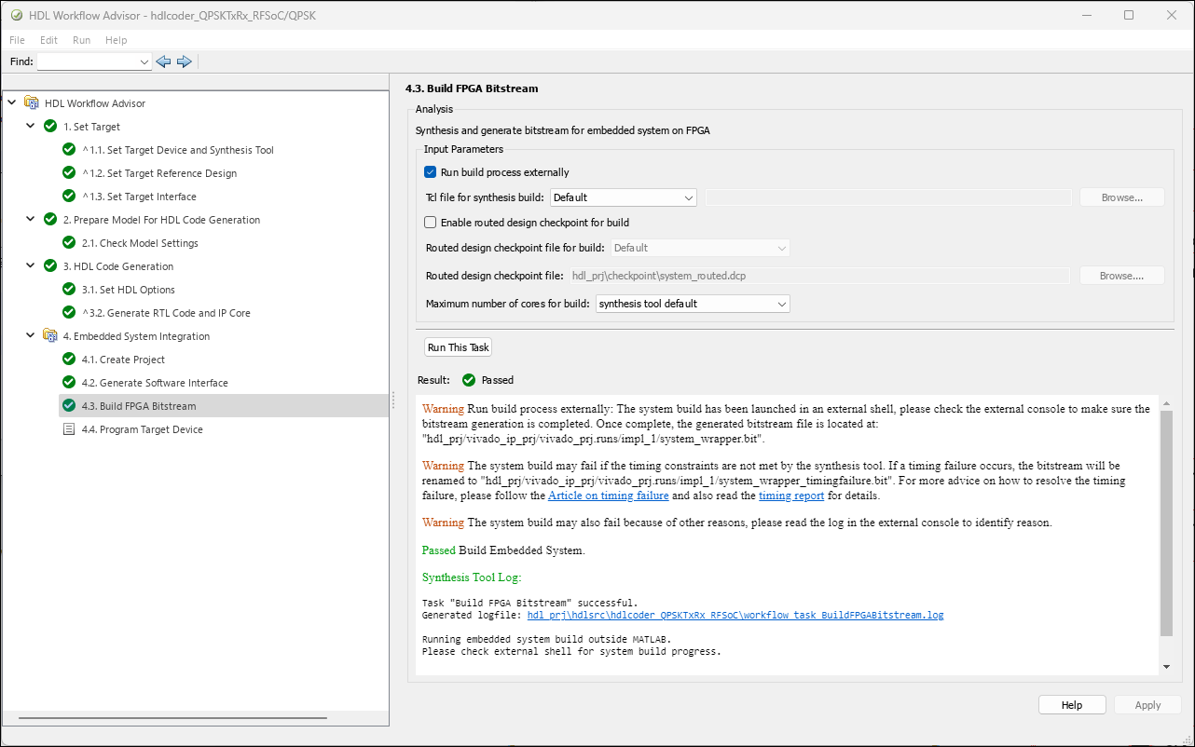Click the find-next right arrow icon
This screenshot has width=1195, height=747.
click(185, 61)
